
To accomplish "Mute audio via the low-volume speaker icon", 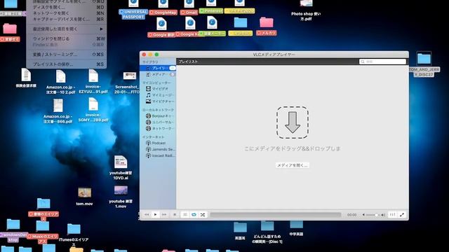I will coord(363,215).
